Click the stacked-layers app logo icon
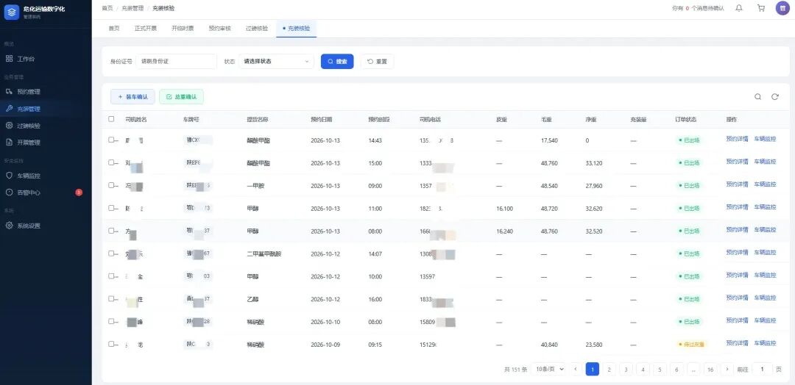Image resolution: width=795 pixels, height=385 pixels. (11, 12)
